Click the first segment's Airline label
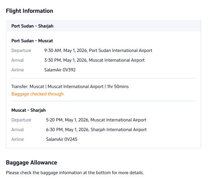 click(17, 70)
